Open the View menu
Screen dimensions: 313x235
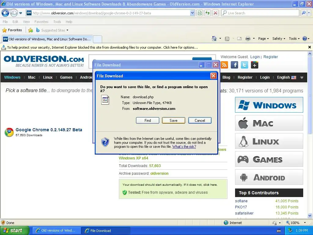pos(26,22)
